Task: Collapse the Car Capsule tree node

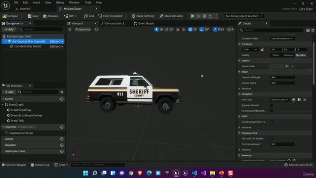Action: (x=6, y=42)
